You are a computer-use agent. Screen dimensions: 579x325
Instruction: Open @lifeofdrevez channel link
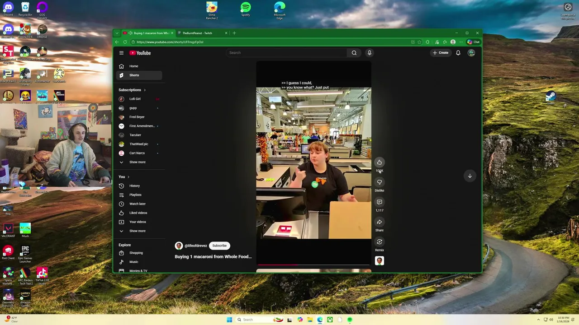pos(196,246)
